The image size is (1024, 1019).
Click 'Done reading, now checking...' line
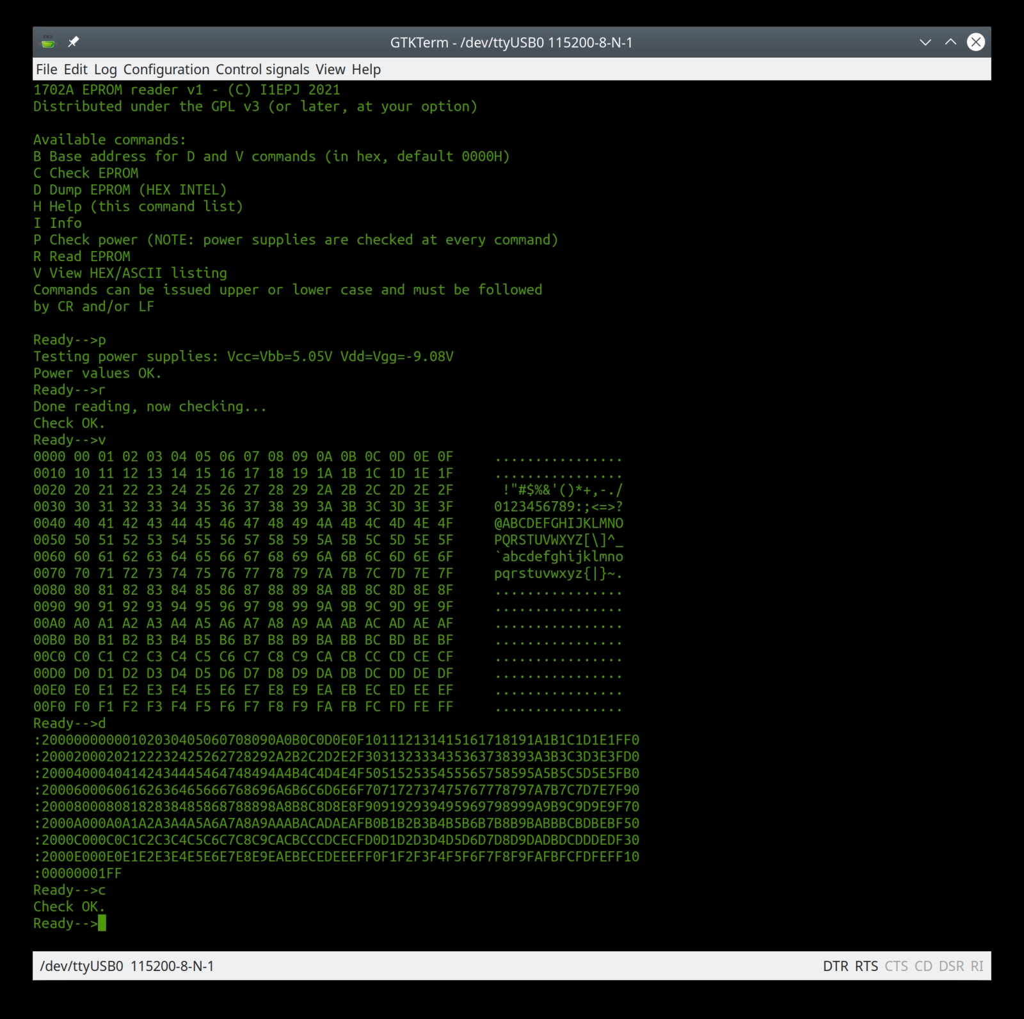150,406
